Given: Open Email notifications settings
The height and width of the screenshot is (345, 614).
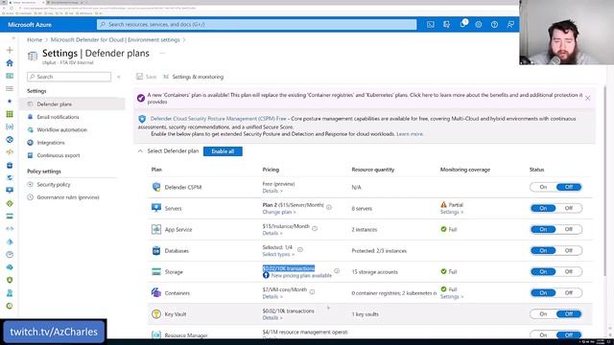Looking at the screenshot, I should pyautogui.click(x=58, y=117).
